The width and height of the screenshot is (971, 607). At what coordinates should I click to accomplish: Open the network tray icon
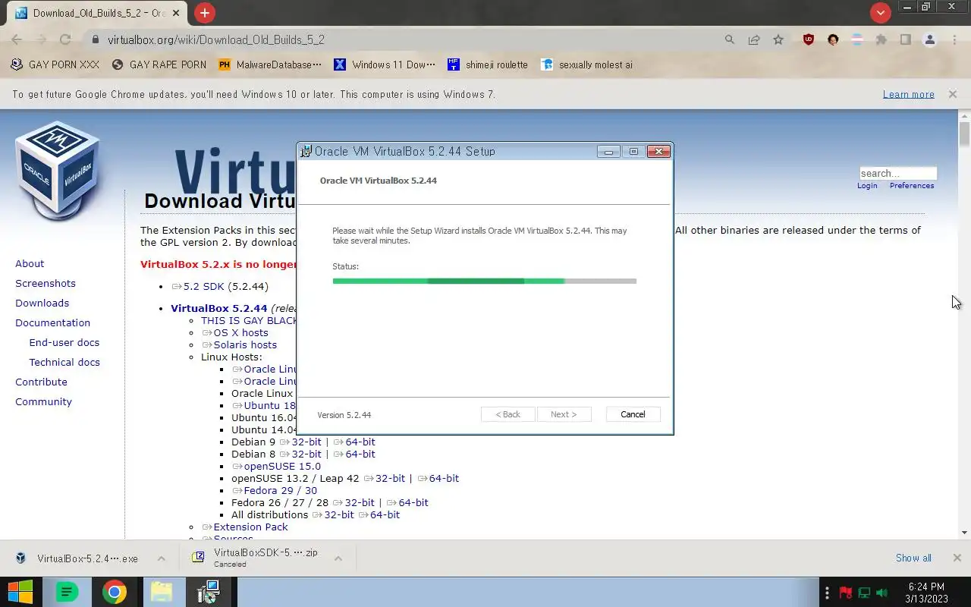(863, 593)
